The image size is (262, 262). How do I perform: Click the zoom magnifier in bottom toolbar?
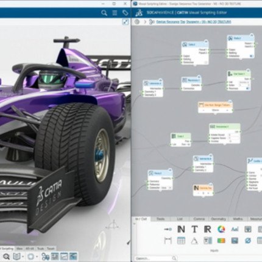pyautogui.click(x=6, y=257)
